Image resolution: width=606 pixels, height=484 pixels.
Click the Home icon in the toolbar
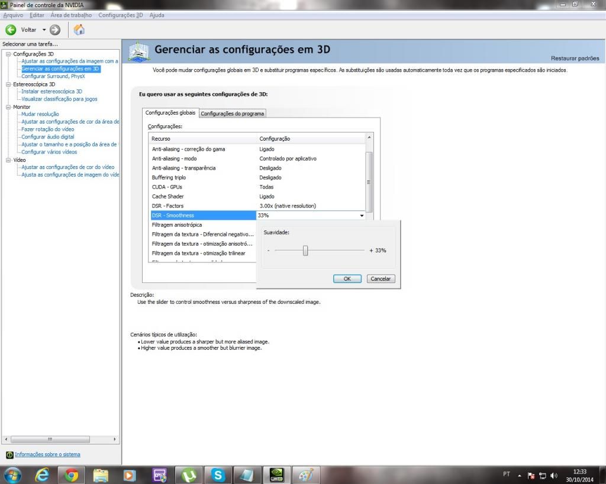pyautogui.click(x=79, y=30)
